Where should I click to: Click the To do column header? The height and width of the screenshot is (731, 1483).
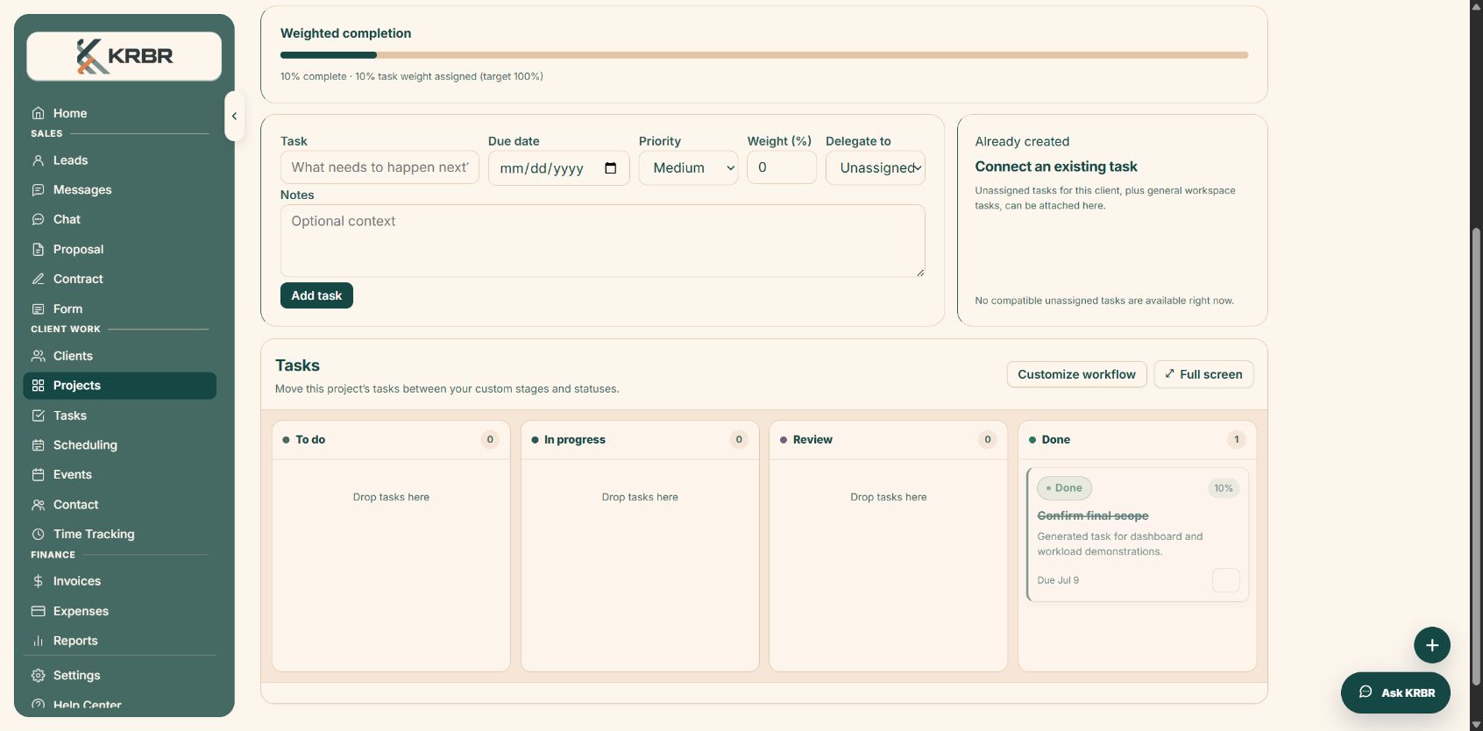coord(391,440)
